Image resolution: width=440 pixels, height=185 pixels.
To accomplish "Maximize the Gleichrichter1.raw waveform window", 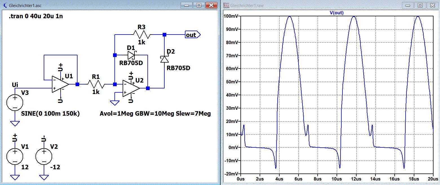I will coord(420,5).
